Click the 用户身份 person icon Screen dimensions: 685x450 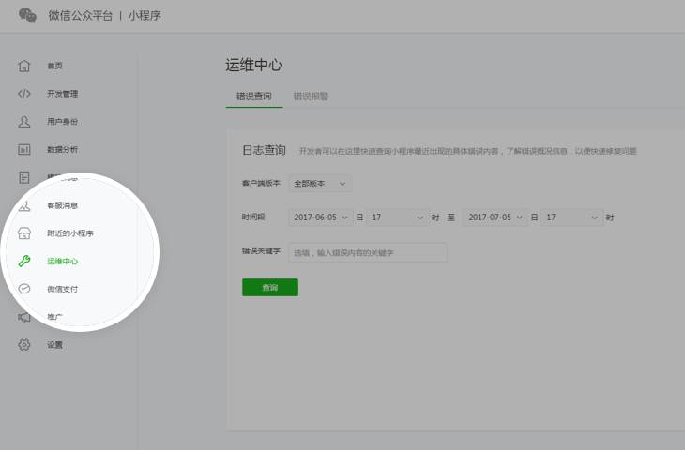pos(24,122)
